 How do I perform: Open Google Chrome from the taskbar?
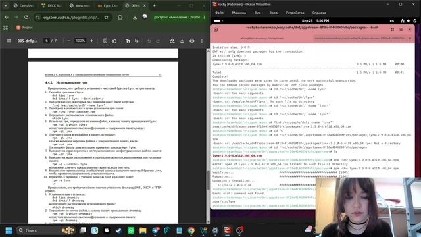pyautogui.click(x=191, y=230)
